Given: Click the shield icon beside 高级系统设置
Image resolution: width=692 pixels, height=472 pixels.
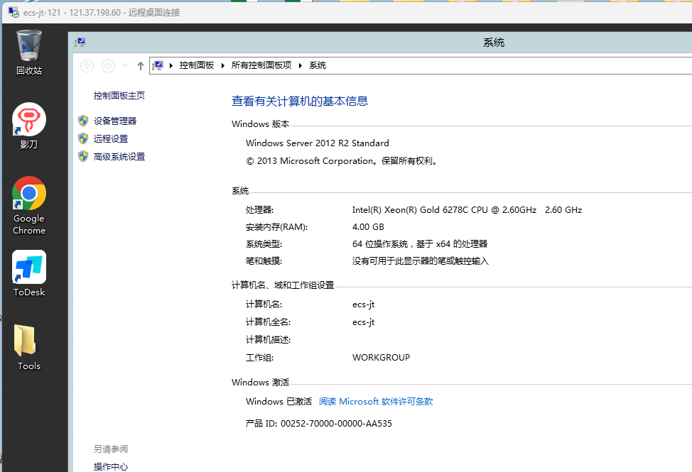Looking at the screenshot, I should point(83,156).
